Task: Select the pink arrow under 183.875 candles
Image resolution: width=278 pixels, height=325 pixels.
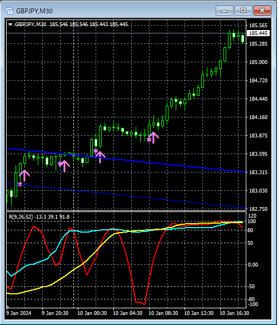Action: (x=153, y=137)
